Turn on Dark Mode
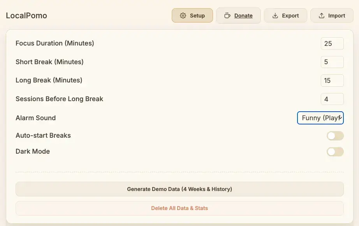 [335, 152]
